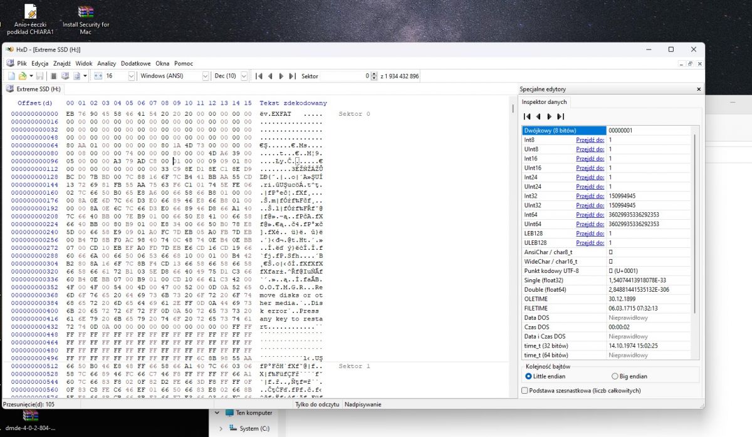This screenshot has width=752, height=437.
Task: Increment the Sektor value with the stepper arrow
Action: pyautogui.click(x=374, y=73)
